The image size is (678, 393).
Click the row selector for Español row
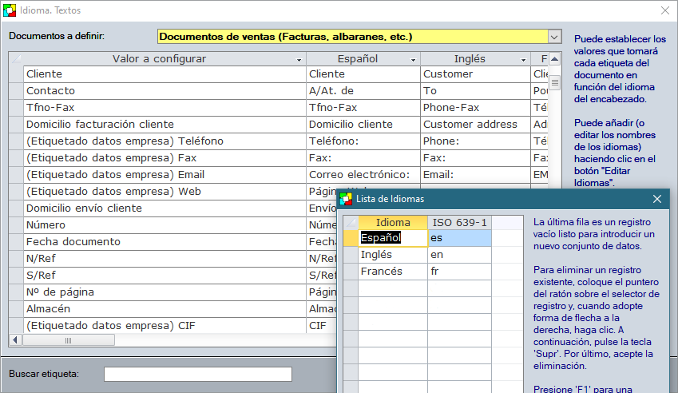350,237
